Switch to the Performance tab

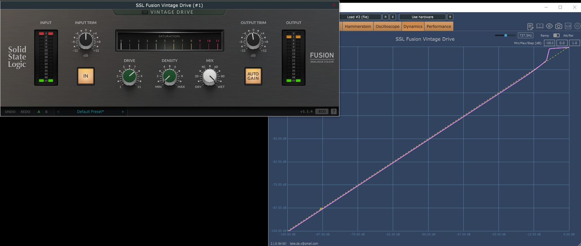point(439,26)
